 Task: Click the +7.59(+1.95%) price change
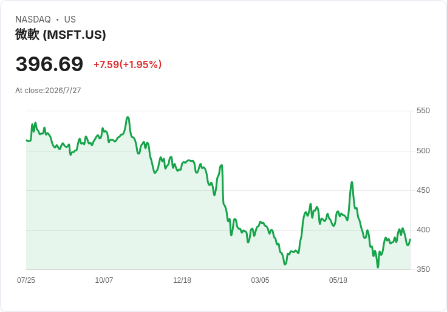tap(128, 64)
